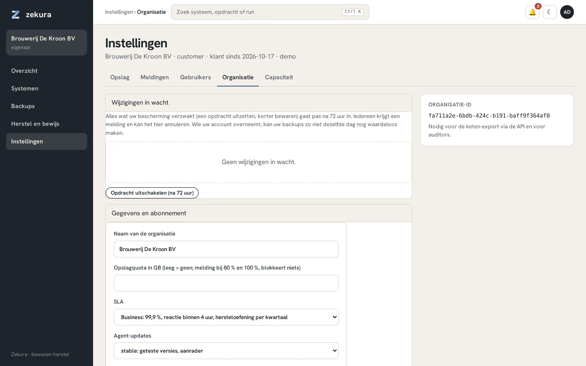
Task: Click the Zekura · bewezen herstel footer text
Action: (x=40, y=354)
